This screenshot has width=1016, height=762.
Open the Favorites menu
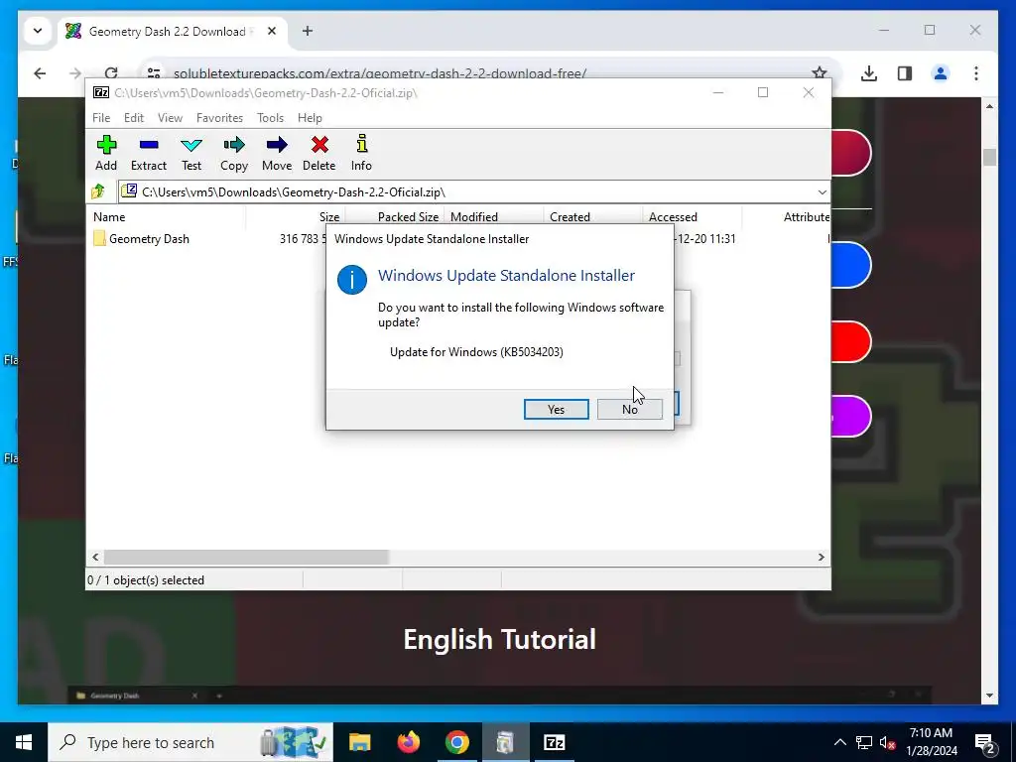click(x=219, y=118)
